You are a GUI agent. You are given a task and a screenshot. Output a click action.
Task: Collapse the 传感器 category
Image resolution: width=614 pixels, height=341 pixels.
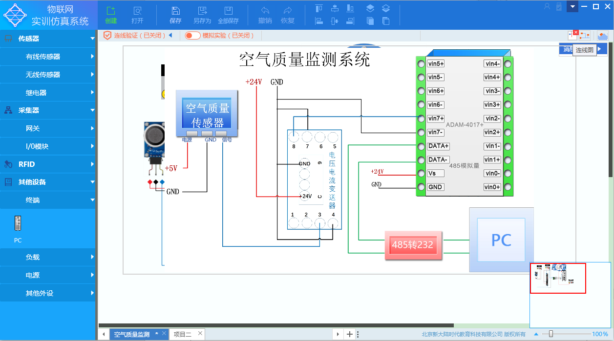92,39
